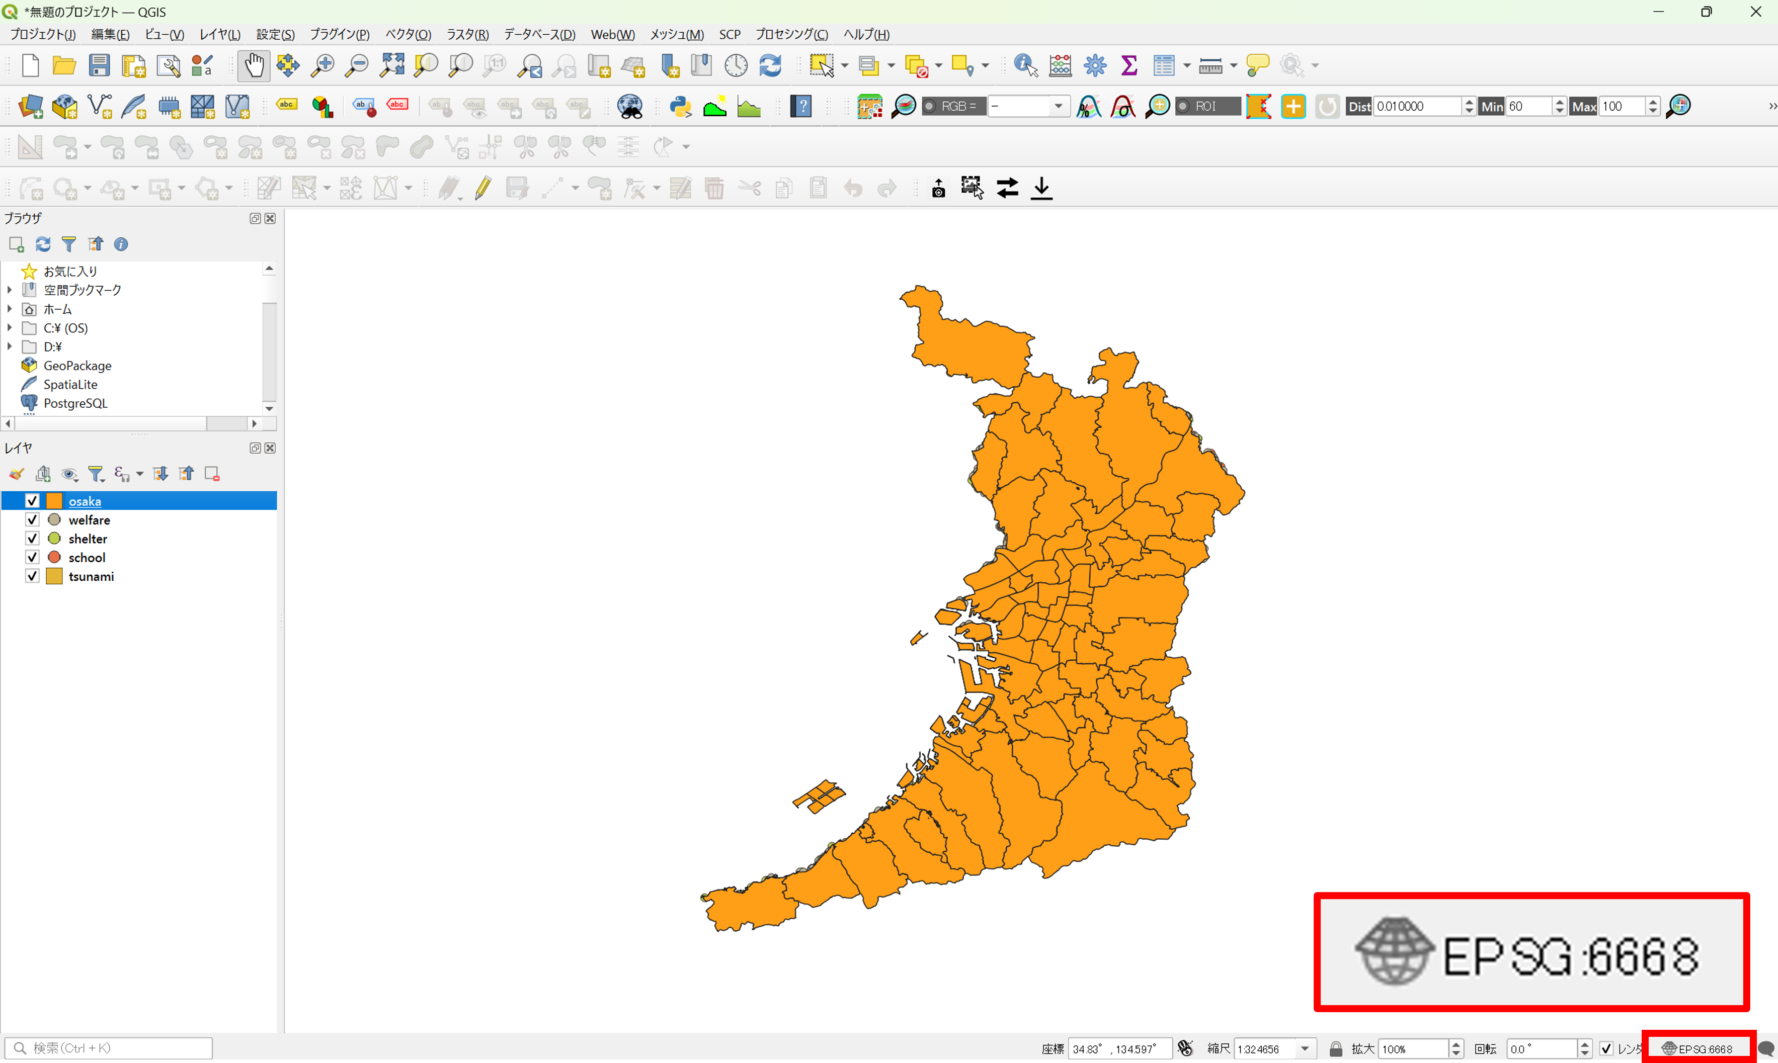
Task: Open the Identify Features tool
Action: pyautogui.click(x=1025, y=66)
